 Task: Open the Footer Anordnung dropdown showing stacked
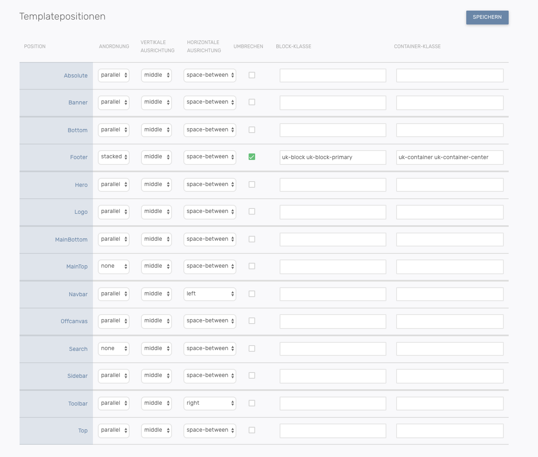pos(114,157)
